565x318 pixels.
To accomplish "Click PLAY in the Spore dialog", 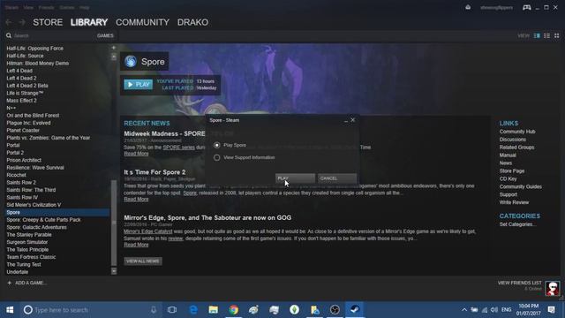I will click(295, 178).
